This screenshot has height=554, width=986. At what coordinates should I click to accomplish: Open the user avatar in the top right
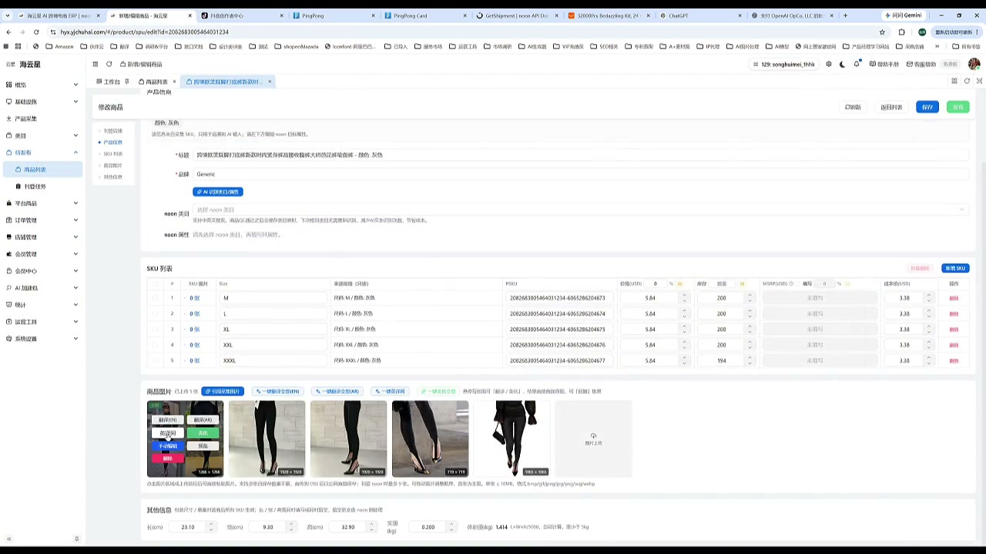click(974, 64)
